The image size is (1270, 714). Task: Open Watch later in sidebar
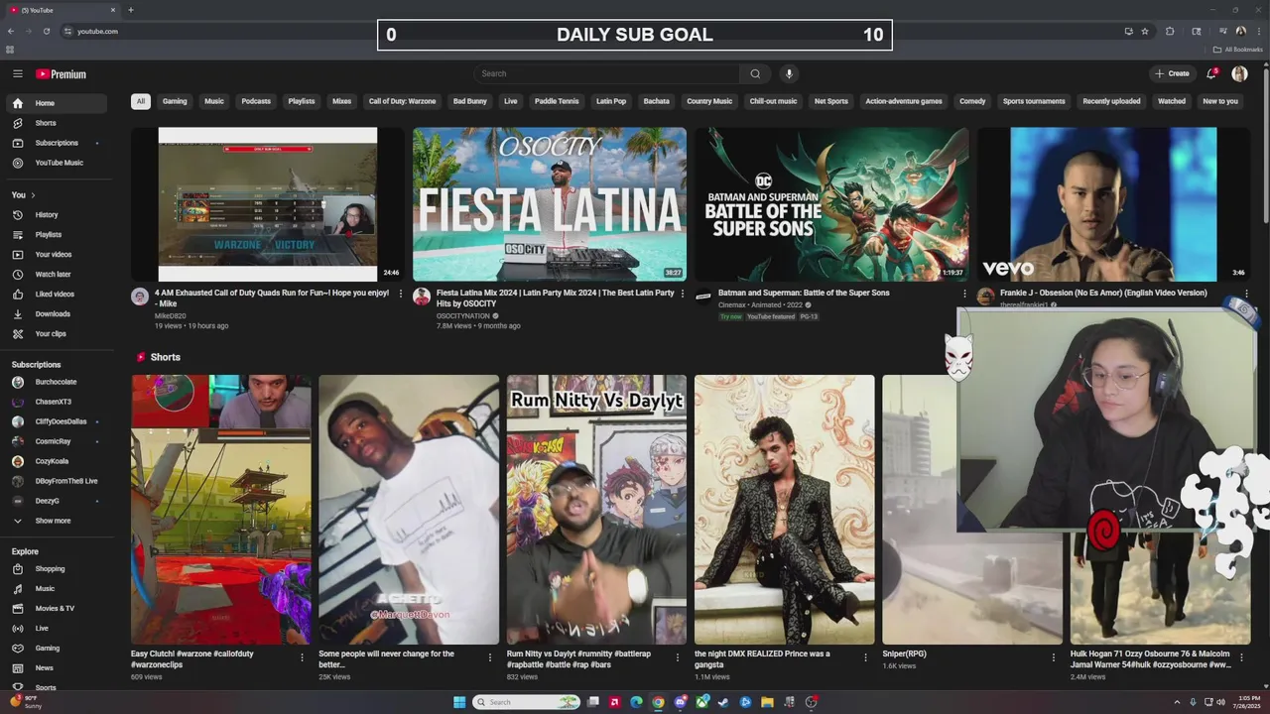pos(56,274)
